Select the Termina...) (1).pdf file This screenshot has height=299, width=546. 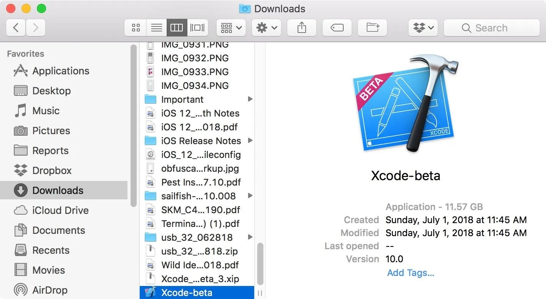point(197,223)
